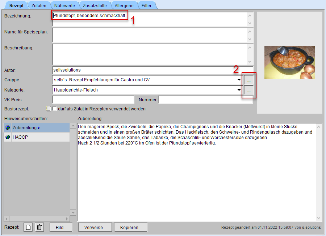Click the Bild... button
326x236 pixels.
click(x=61, y=227)
